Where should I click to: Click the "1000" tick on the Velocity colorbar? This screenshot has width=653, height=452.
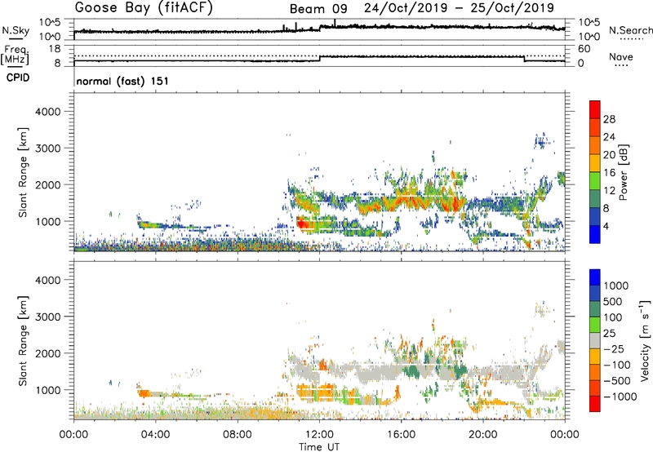click(616, 286)
